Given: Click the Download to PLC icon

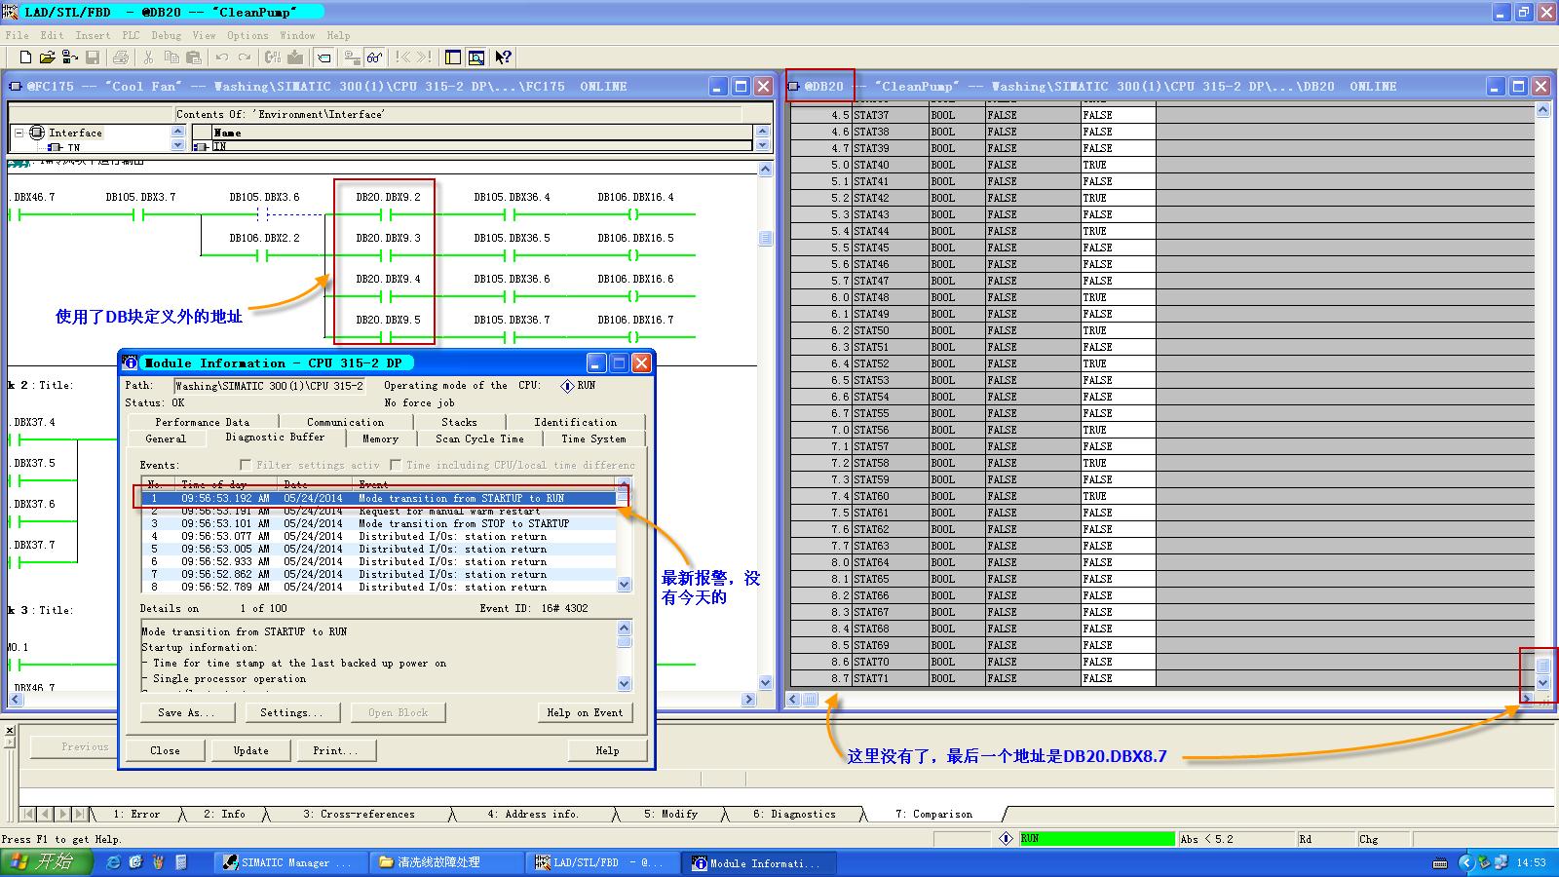Looking at the screenshot, I should point(295,57).
